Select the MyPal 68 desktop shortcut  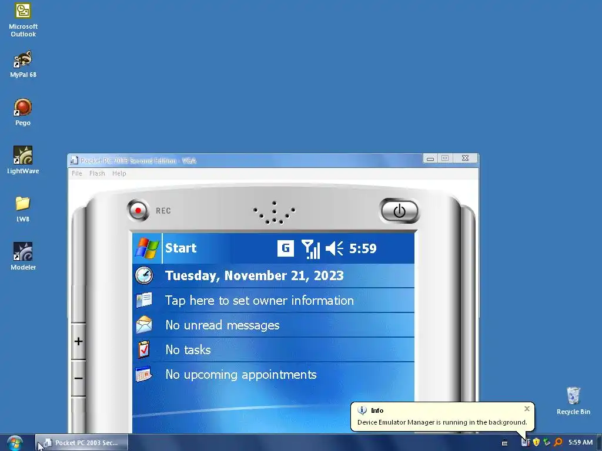(23, 64)
